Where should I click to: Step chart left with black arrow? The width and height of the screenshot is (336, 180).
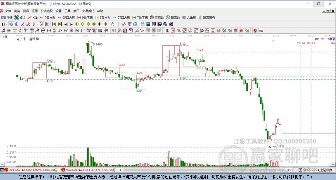coord(66,24)
